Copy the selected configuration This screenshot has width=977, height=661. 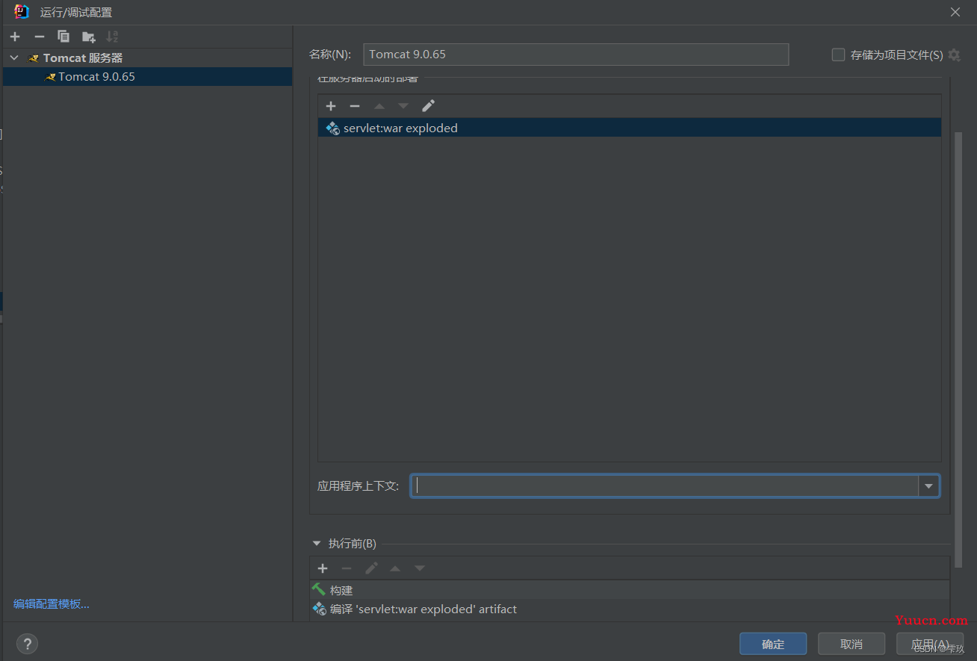coord(63,37)
